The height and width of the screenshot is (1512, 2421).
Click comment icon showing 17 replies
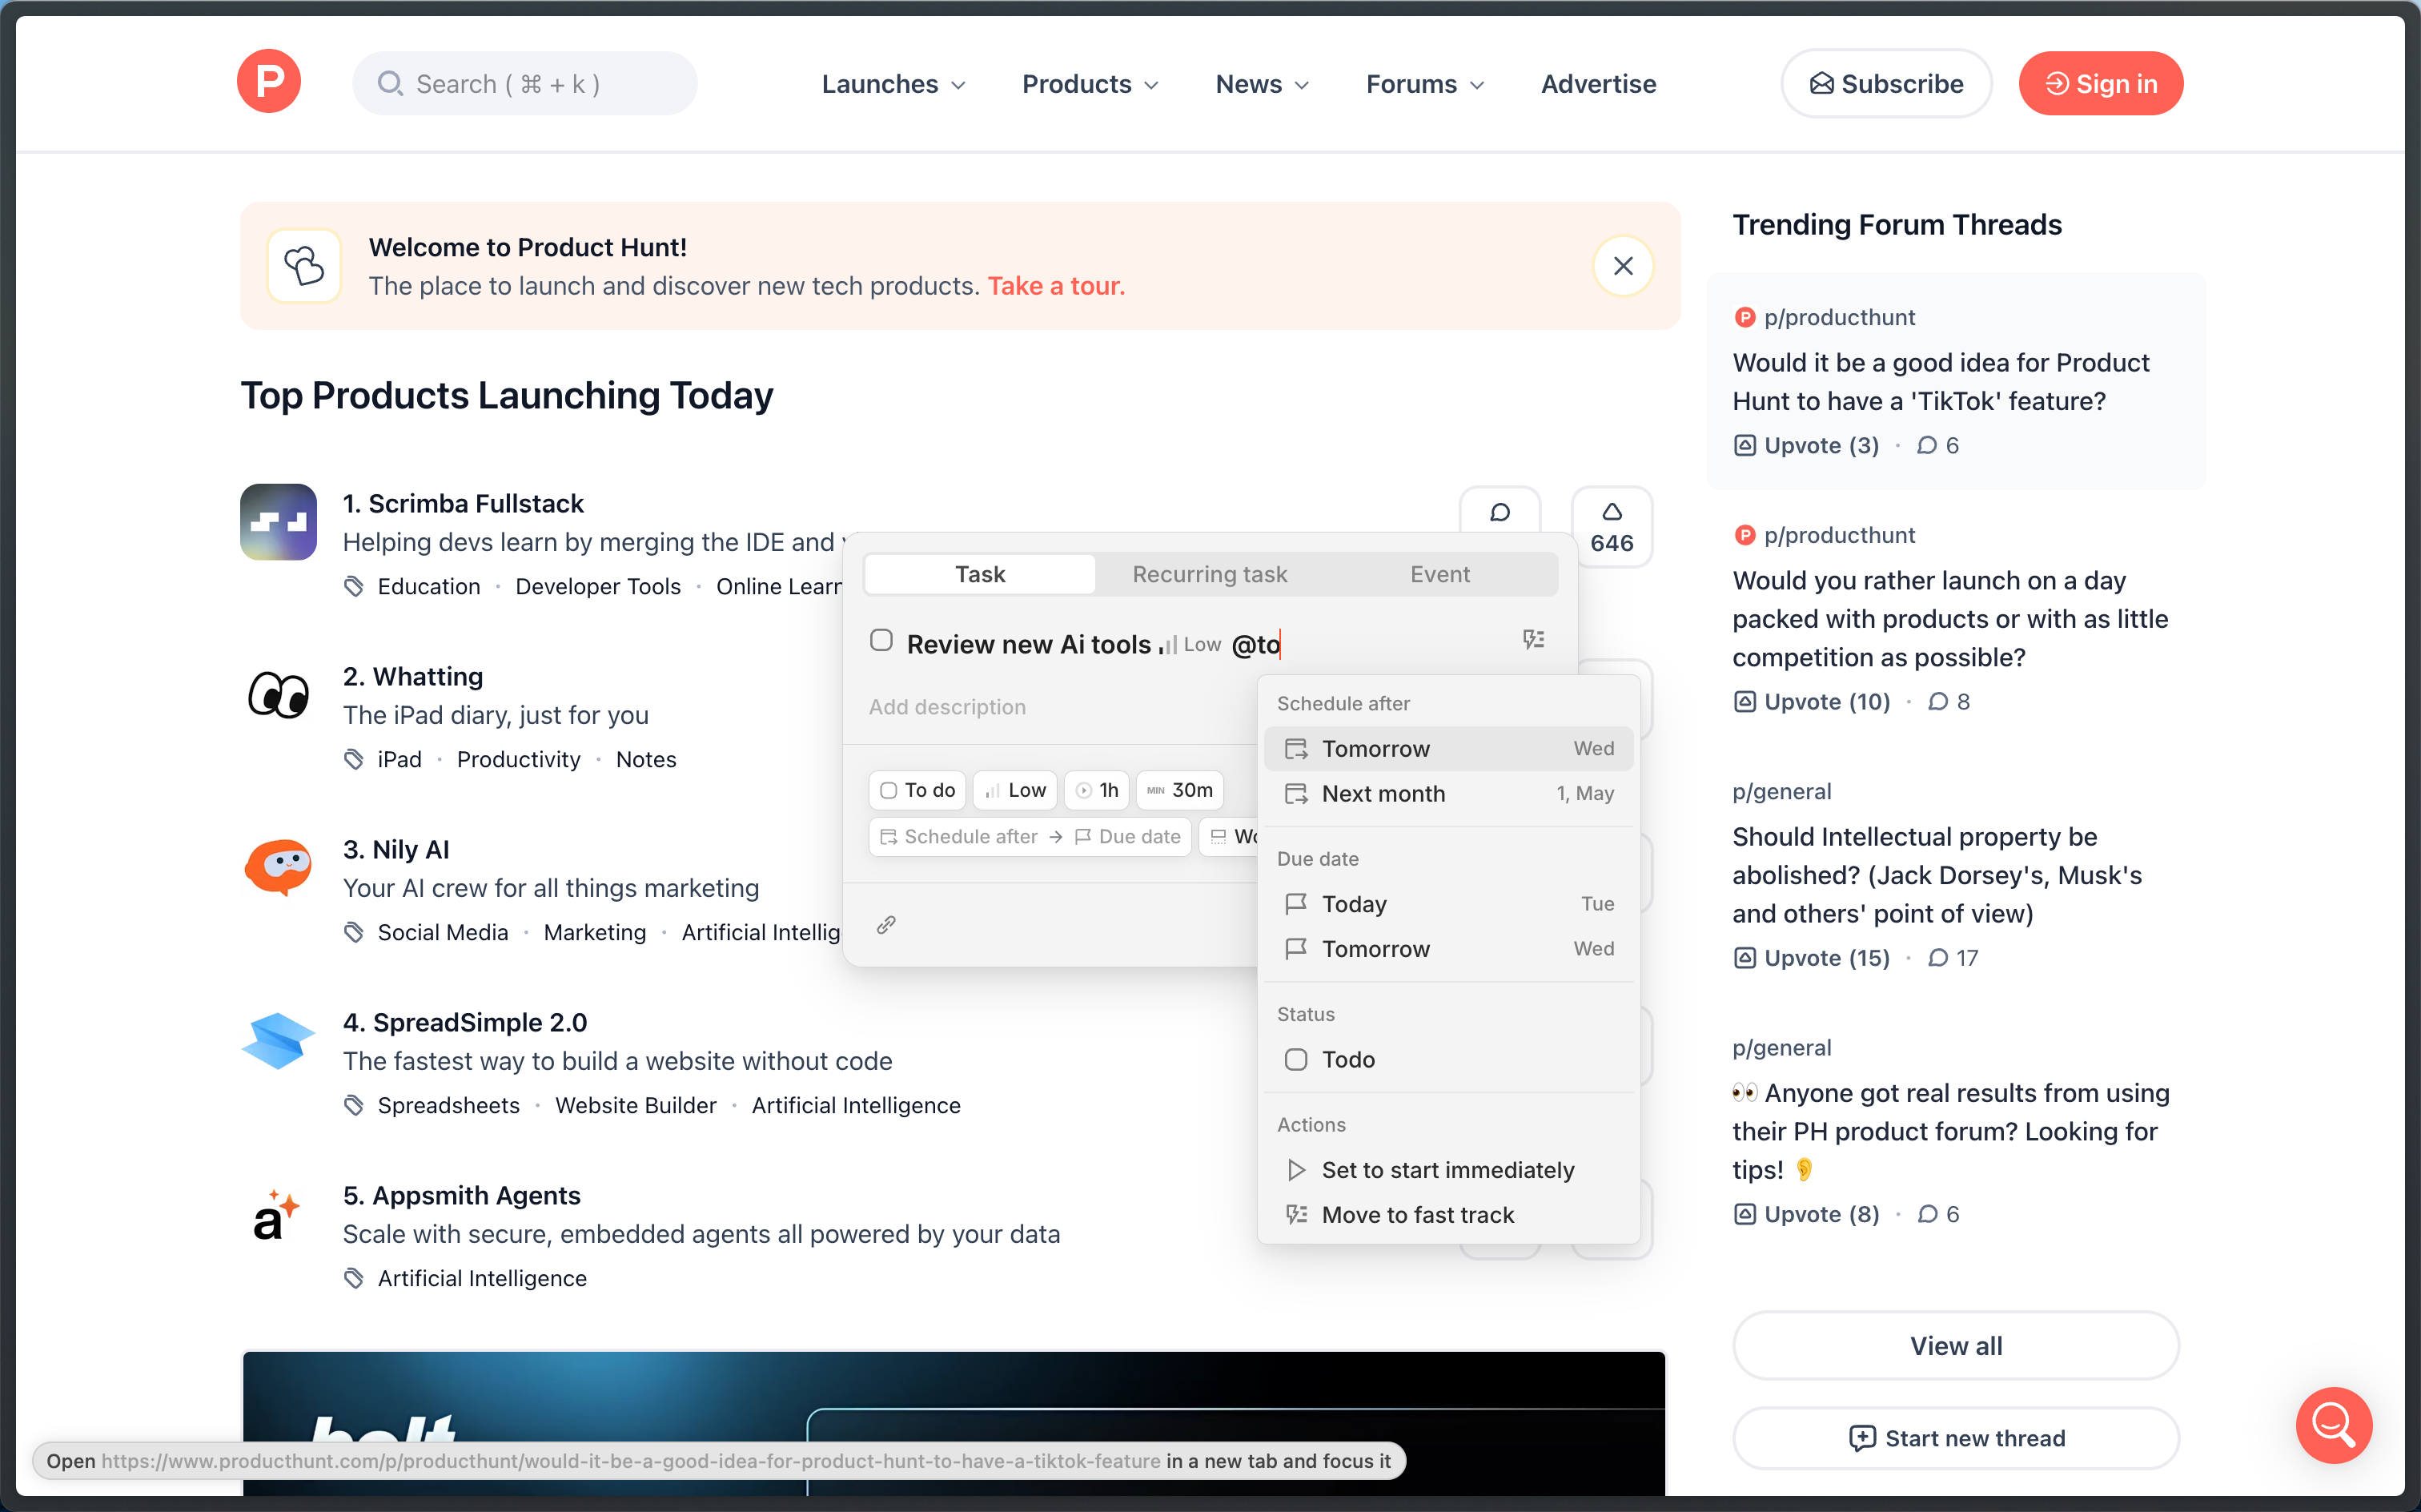coord(1937,958)
